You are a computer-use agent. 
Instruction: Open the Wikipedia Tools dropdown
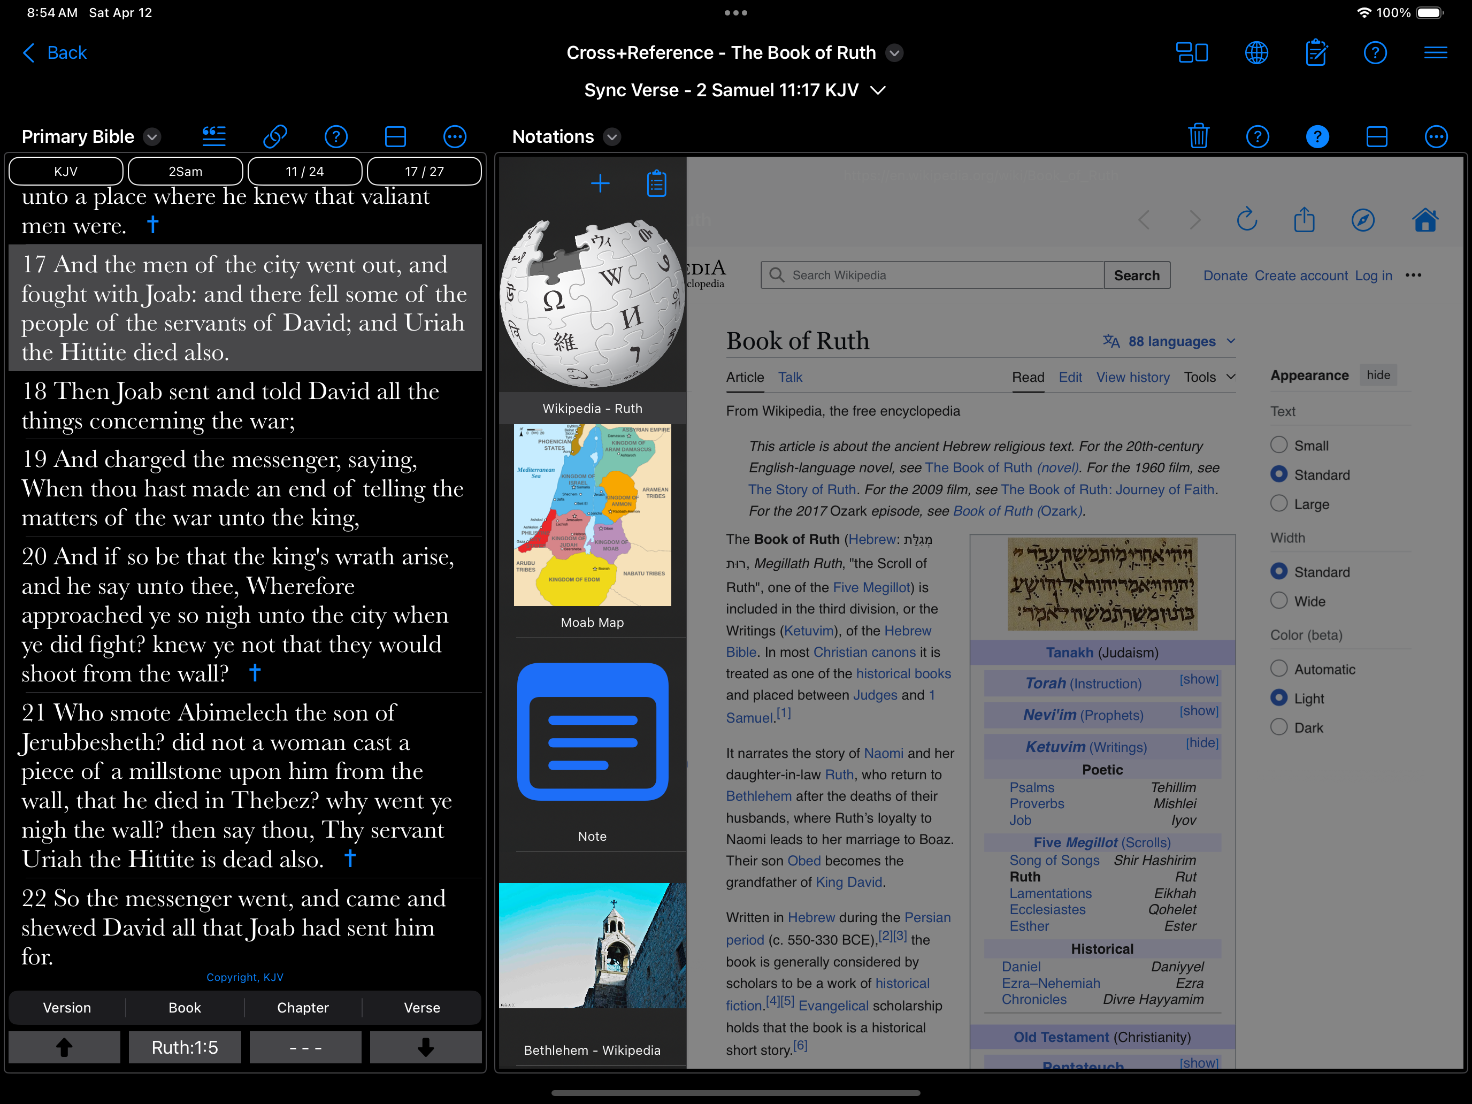(1209, 377)
